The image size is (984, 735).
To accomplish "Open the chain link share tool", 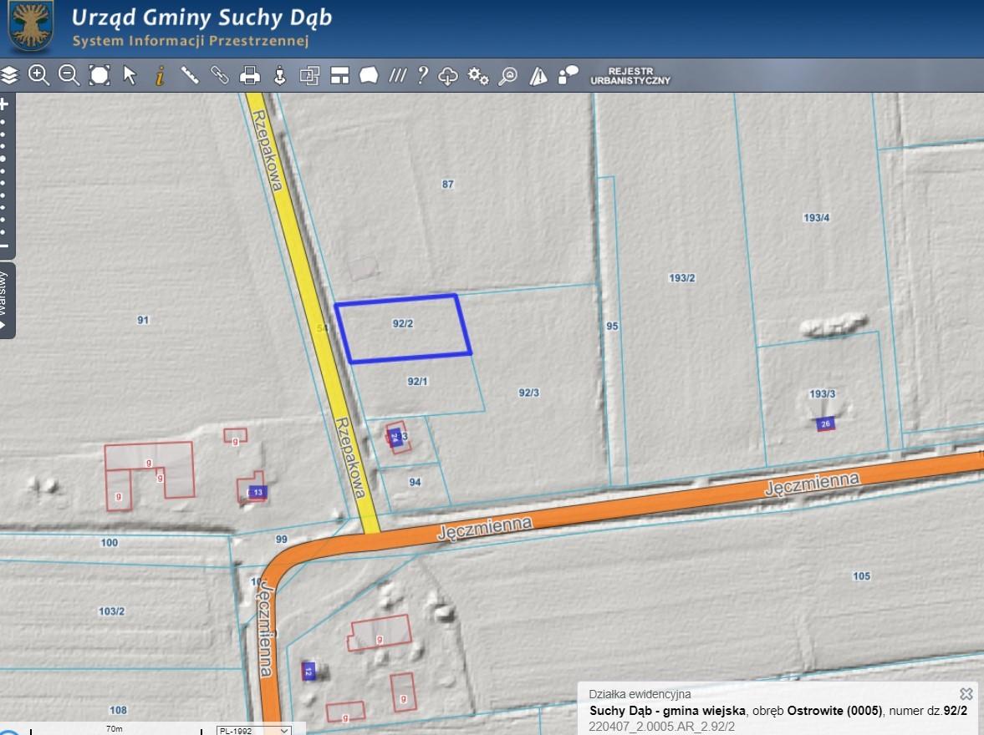I will pyautogui.click(x=219, y=76).
